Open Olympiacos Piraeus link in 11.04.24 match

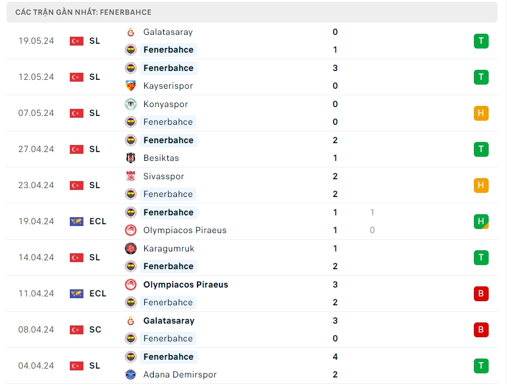(x=185, y=285)
